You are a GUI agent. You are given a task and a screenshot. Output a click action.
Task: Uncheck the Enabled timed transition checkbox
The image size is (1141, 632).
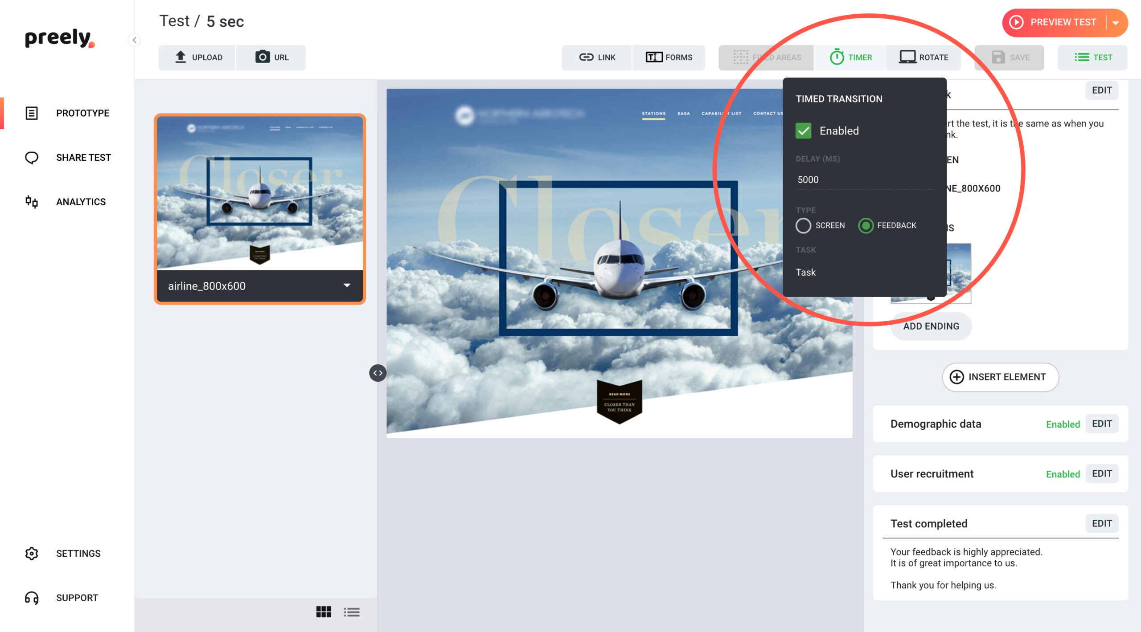tap(804, 130)
